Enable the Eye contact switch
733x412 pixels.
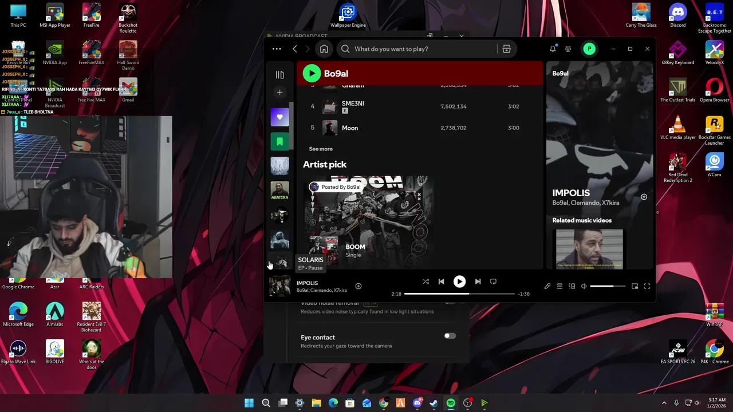450,336
